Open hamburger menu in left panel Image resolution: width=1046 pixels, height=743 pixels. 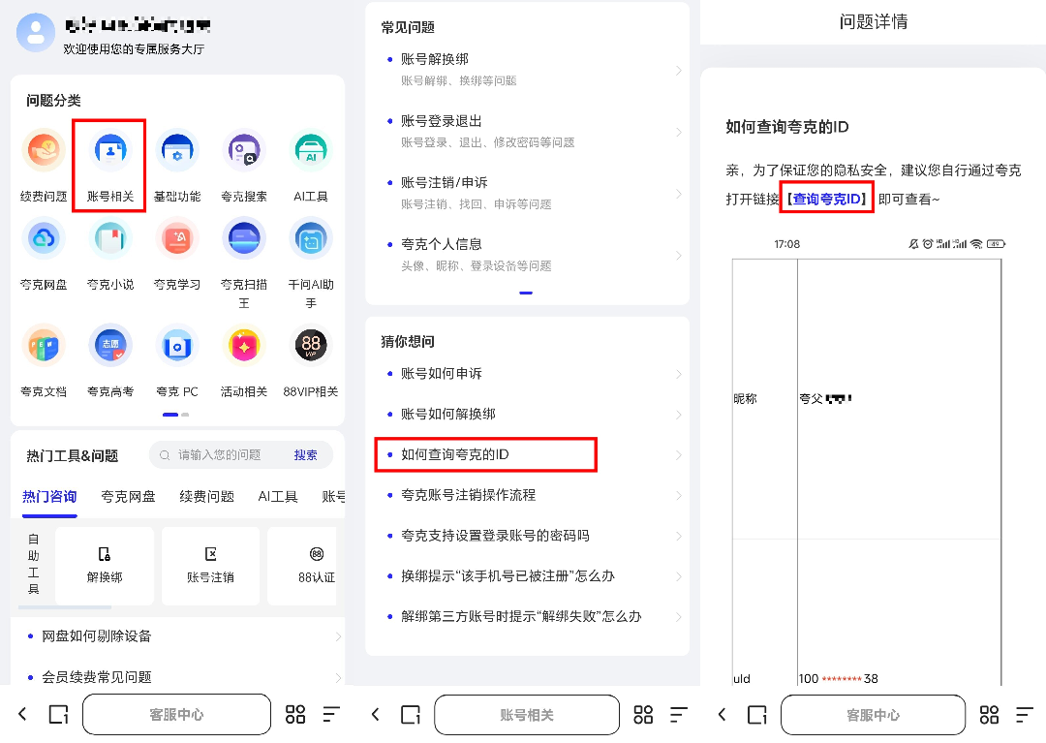coord(331,714)
